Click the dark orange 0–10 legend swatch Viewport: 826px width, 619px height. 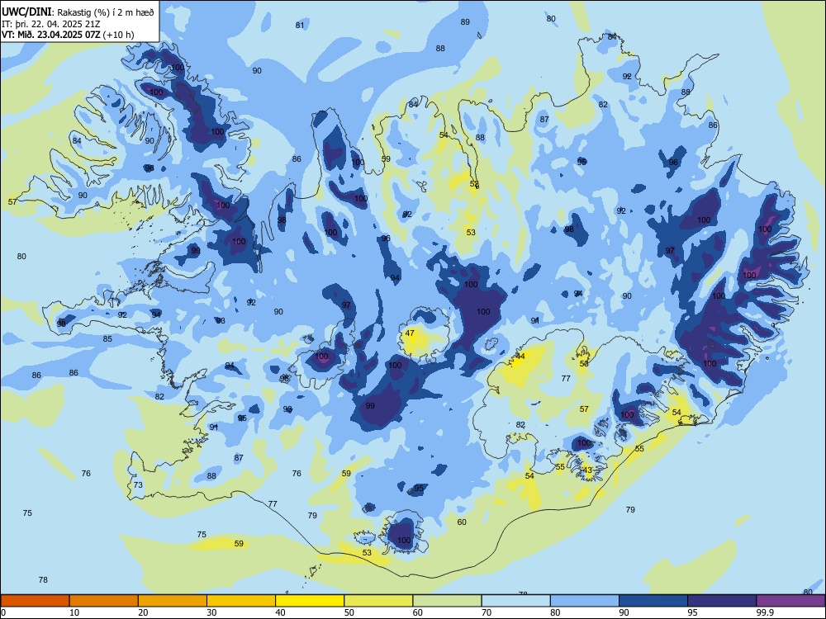click(35, 601)
